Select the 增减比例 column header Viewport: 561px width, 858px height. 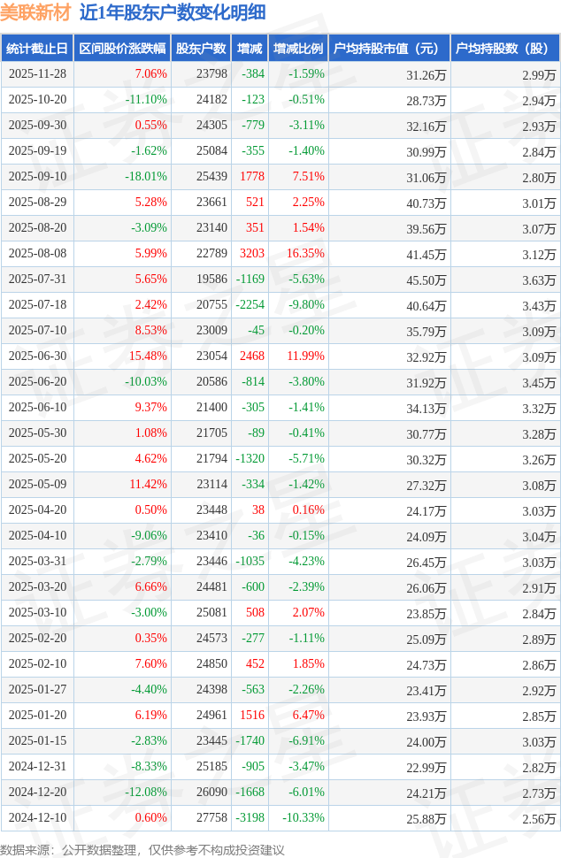(298, 49)
